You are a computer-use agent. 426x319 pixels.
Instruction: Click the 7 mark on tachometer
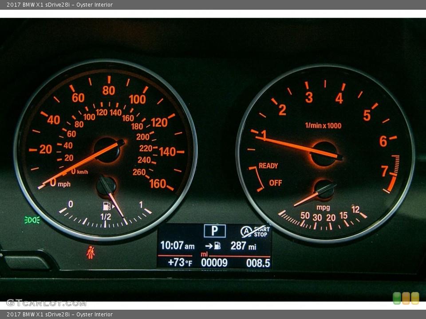coord(384,171)
